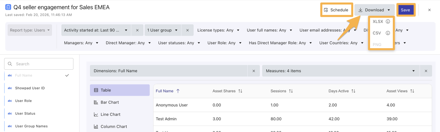Select the User Role field
Viewport: 440px width, 132px height.
click(23, 101)
